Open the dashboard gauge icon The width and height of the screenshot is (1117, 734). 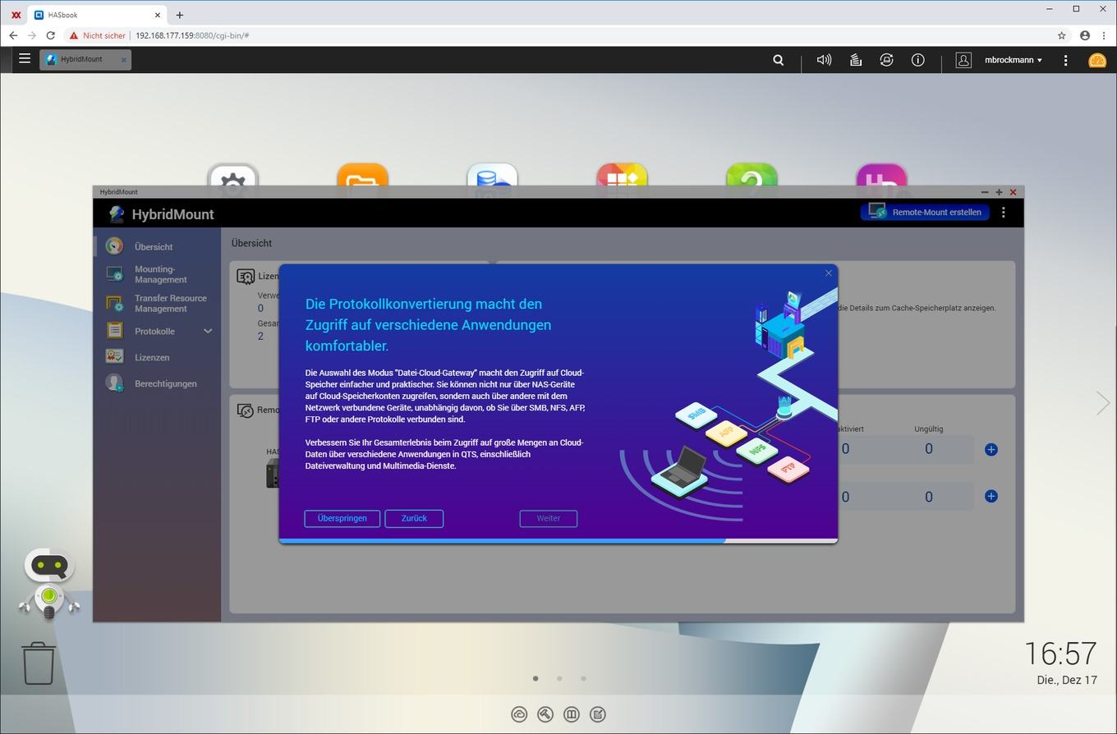pos(1097,60)
